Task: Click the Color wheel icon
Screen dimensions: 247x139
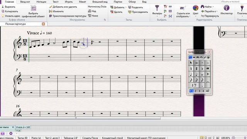Action: 196,8
